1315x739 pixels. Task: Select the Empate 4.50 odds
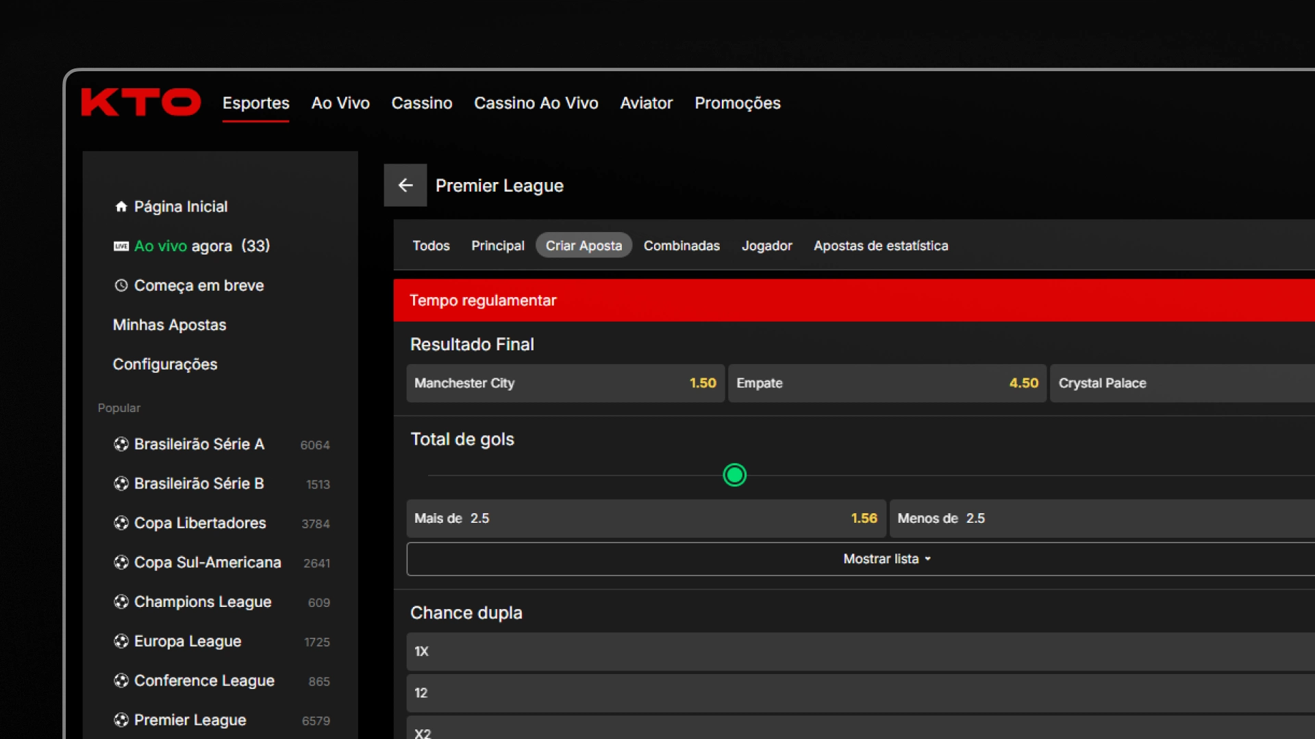click(x=887, y=383)
